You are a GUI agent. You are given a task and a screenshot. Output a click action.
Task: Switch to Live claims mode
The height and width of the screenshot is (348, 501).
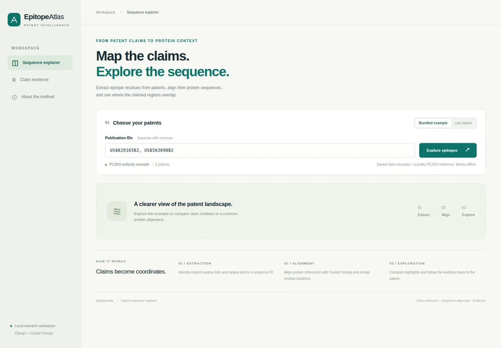463,123
